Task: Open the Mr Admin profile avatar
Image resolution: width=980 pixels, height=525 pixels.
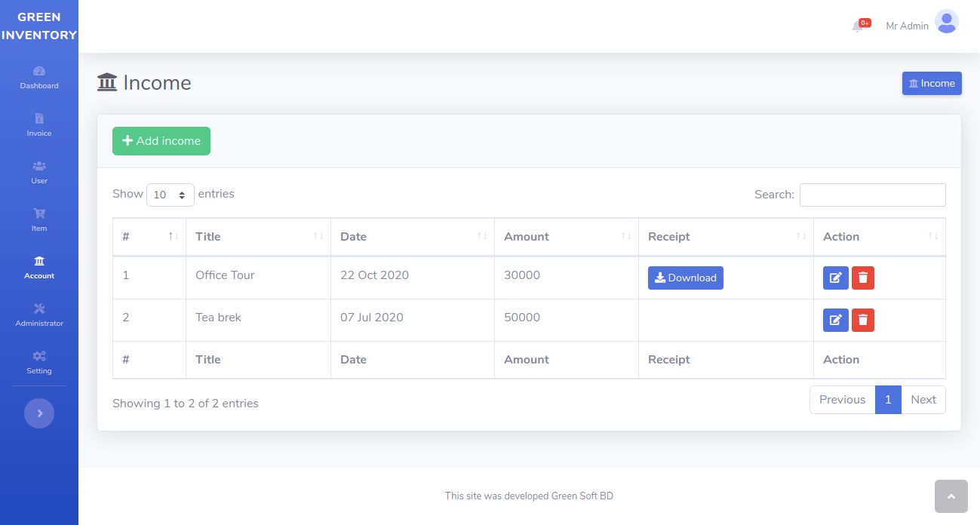Action: point(946,22)
